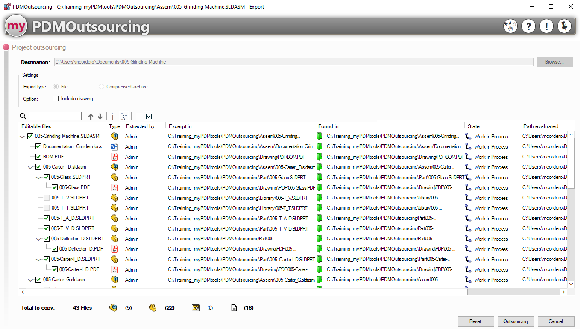Click in the file search input field
Screen dimensions: 581x330
point(55,117)
